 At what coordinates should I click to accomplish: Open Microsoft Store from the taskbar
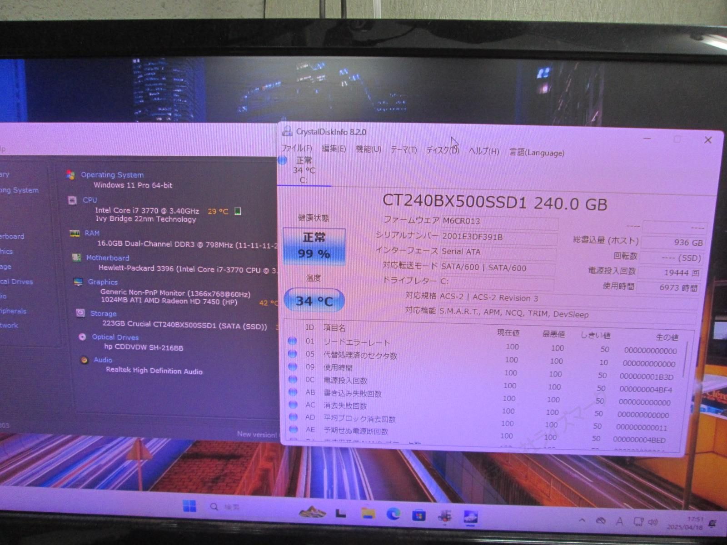[419, 515]
